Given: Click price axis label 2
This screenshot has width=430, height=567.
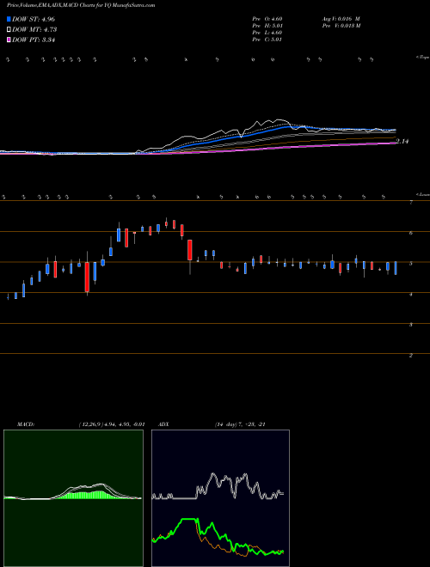Looking at the screenshot, I should [x=411, y=356].
